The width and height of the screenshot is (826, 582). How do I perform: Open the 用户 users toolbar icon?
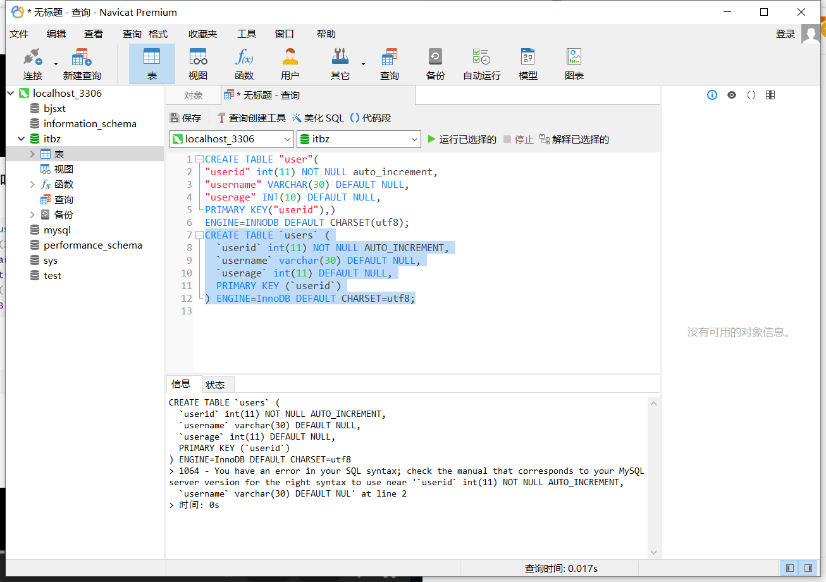pos(290,64)
